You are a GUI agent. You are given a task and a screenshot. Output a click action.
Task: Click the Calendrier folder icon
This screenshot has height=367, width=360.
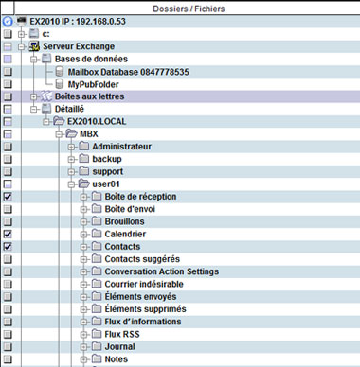click(97, 234)
